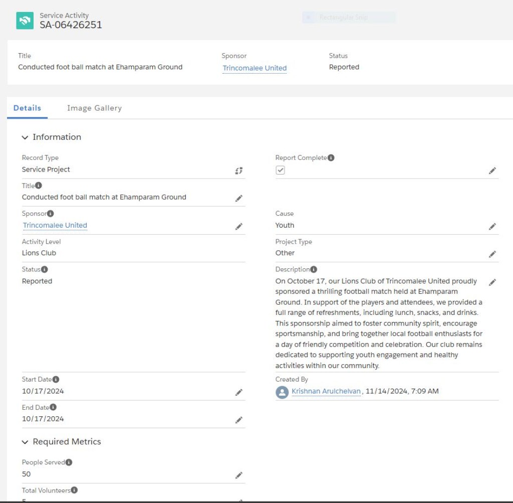Edit the Start Date pencil icon
The height and width of the screenshot is (503, 513).
239,392
